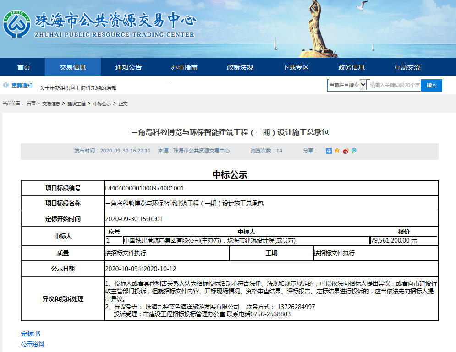Select 交易信息 in the navigation bar

coord(72,67)
